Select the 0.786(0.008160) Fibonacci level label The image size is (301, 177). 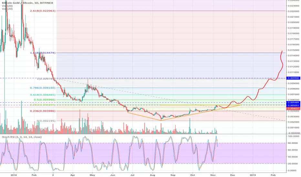43,88
